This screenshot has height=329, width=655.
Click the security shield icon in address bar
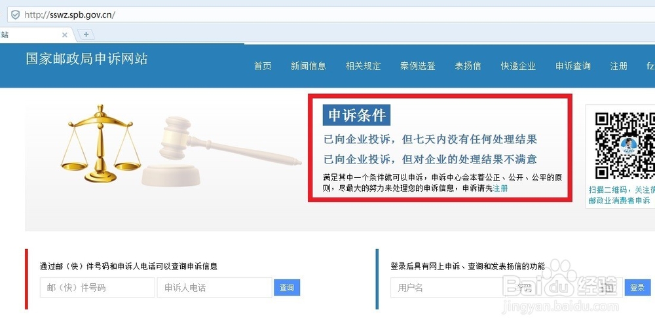16,15
